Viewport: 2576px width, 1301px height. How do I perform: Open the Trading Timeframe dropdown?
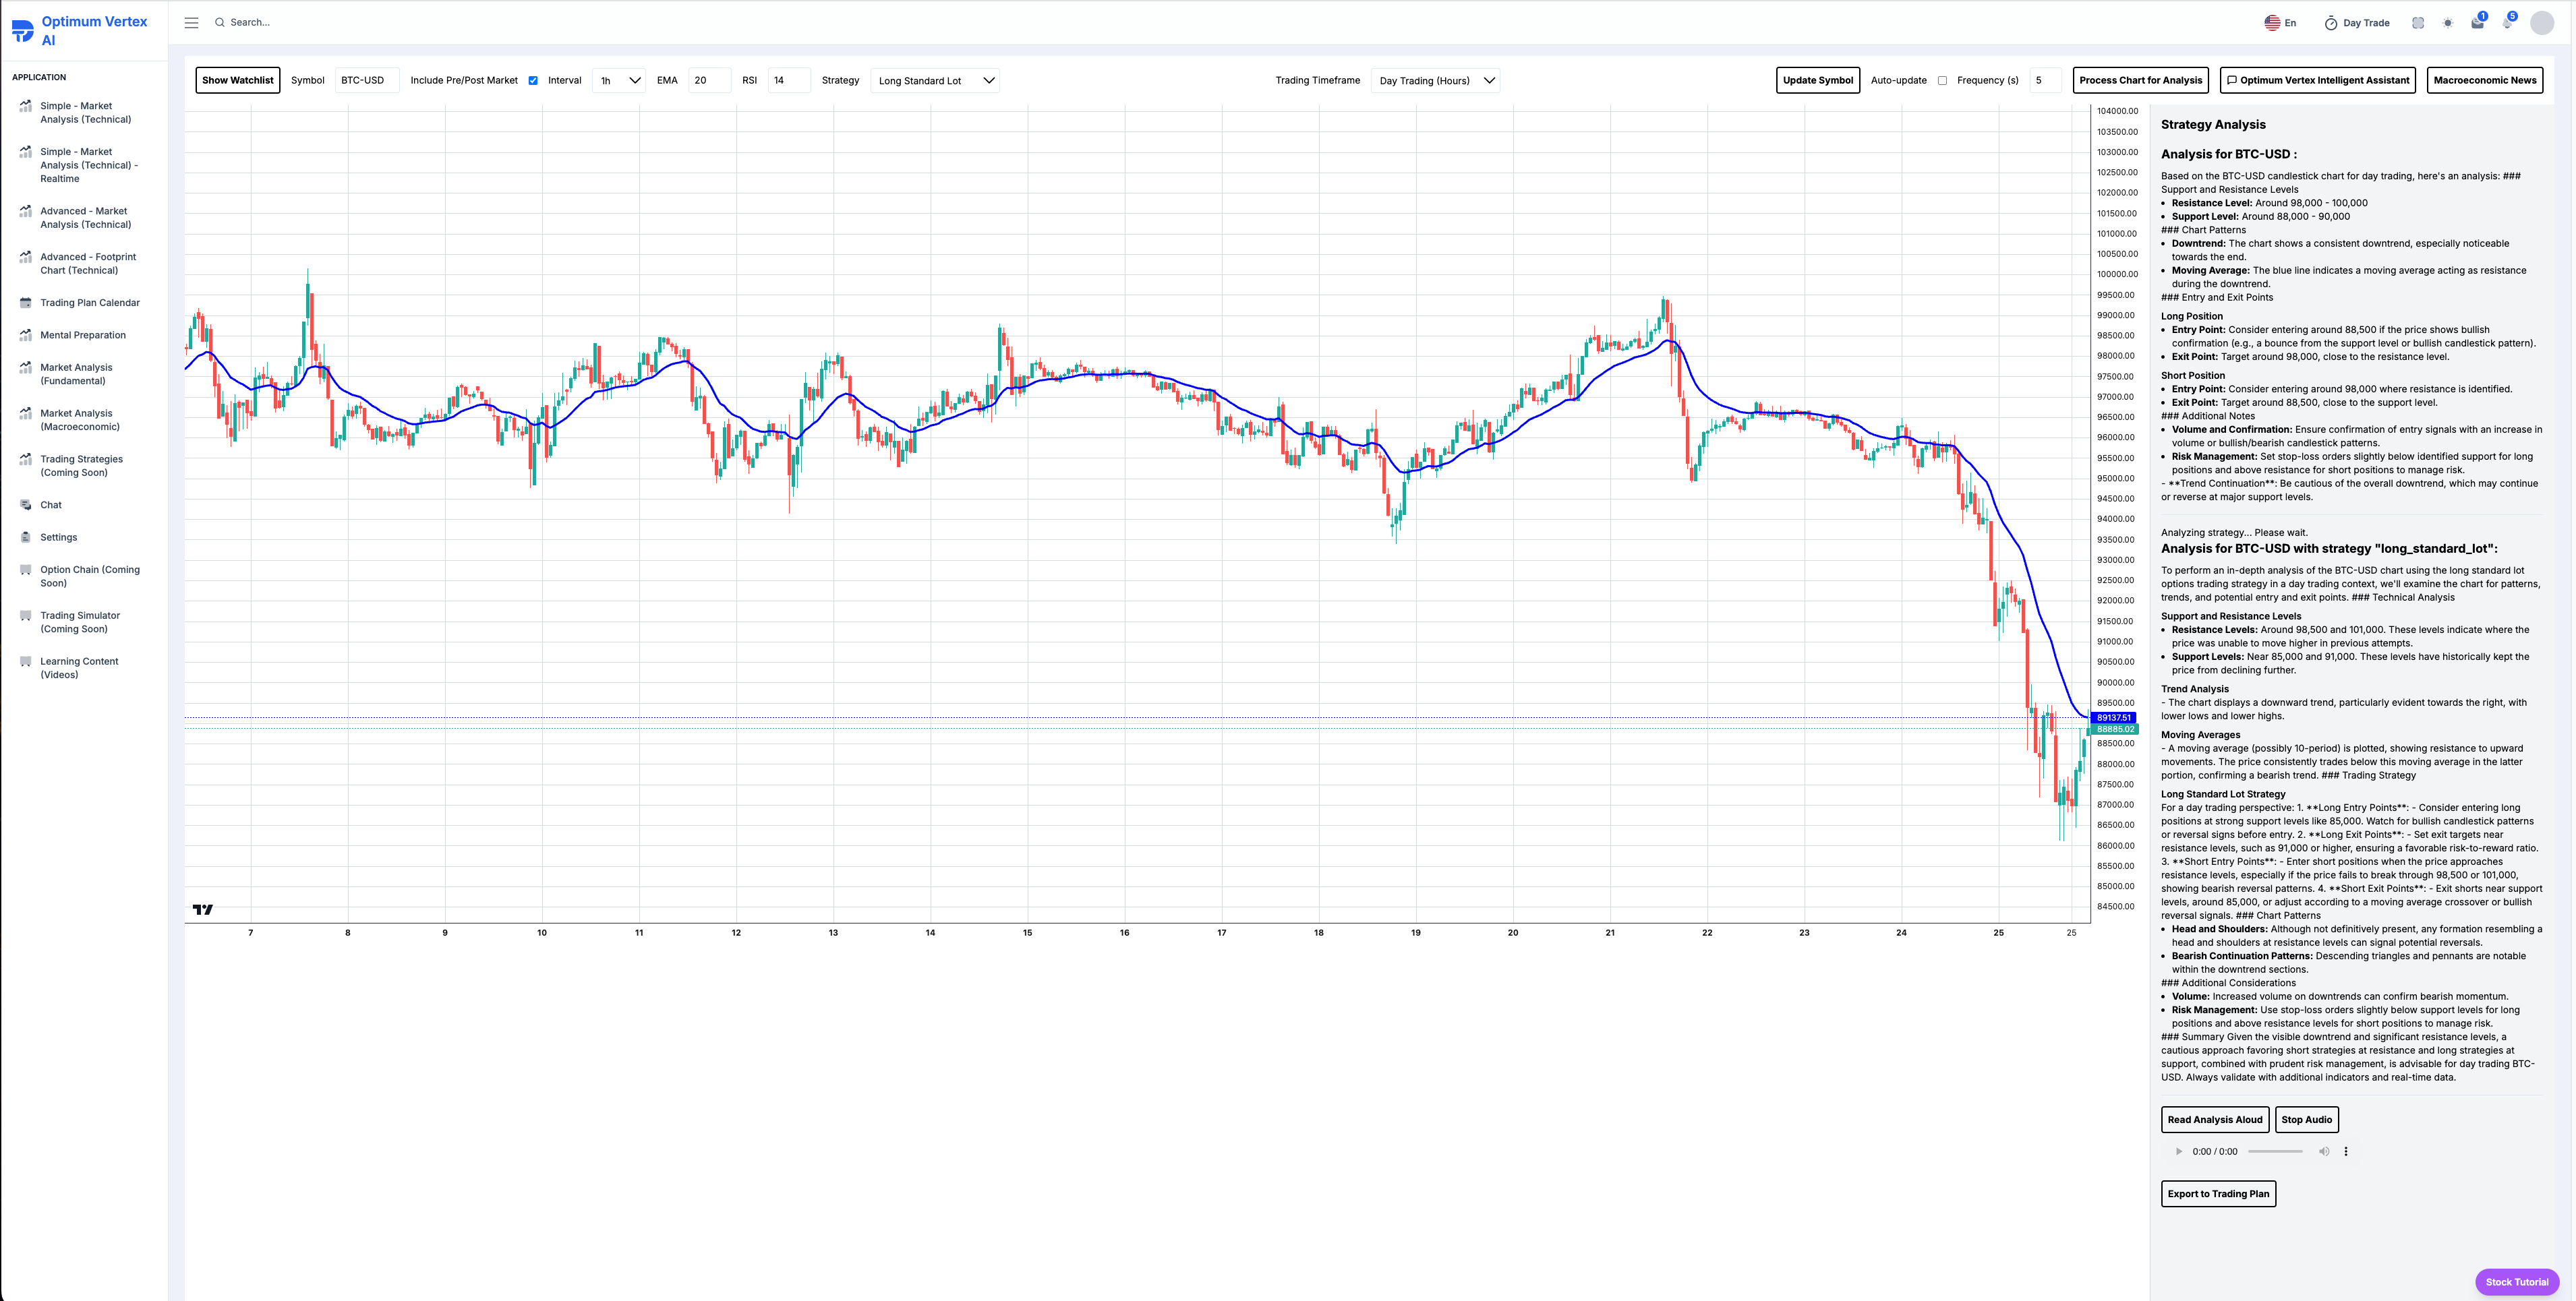pos(1435,81)
